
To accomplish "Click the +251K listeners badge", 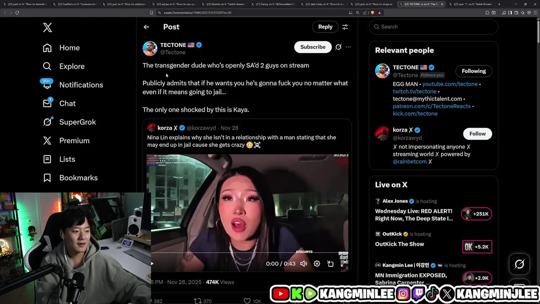I will 477,214.
